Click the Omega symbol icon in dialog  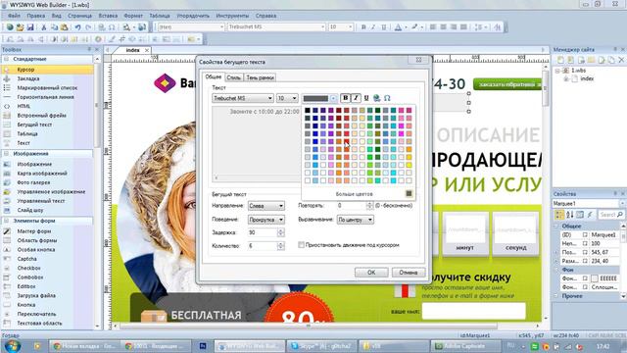387,98
